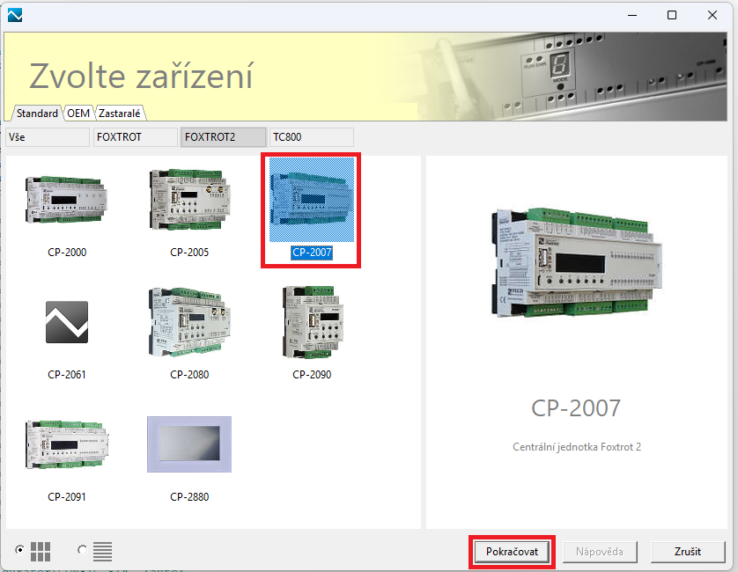Switch to the OEM tab
This screenshot has width=738, height=572.
(78, 114)
